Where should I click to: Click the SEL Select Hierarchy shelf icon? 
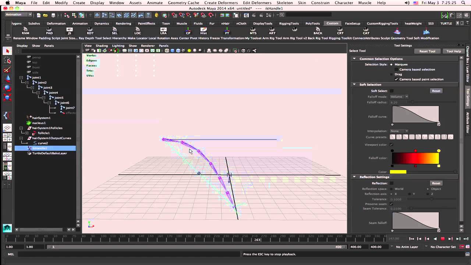pyautogui.click(x=114, y=31)
